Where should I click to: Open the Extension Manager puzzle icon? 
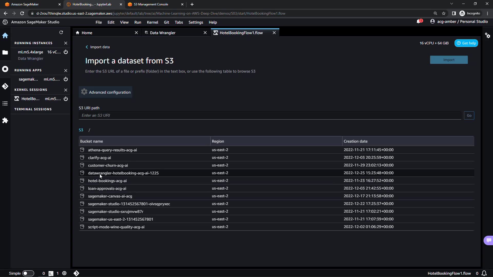pos(5,121)
